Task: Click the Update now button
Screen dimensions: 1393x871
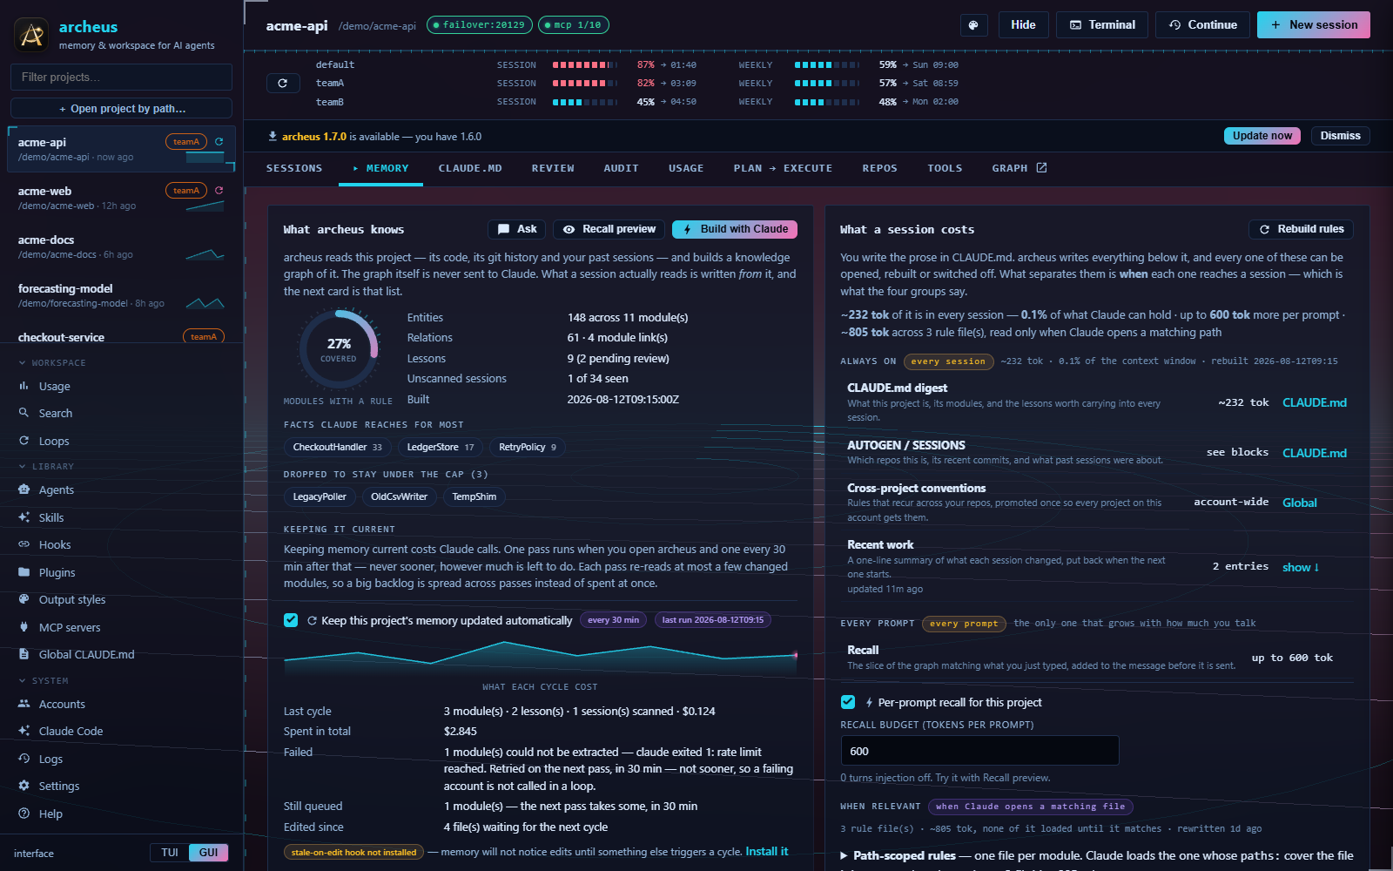Action: 1262,136
